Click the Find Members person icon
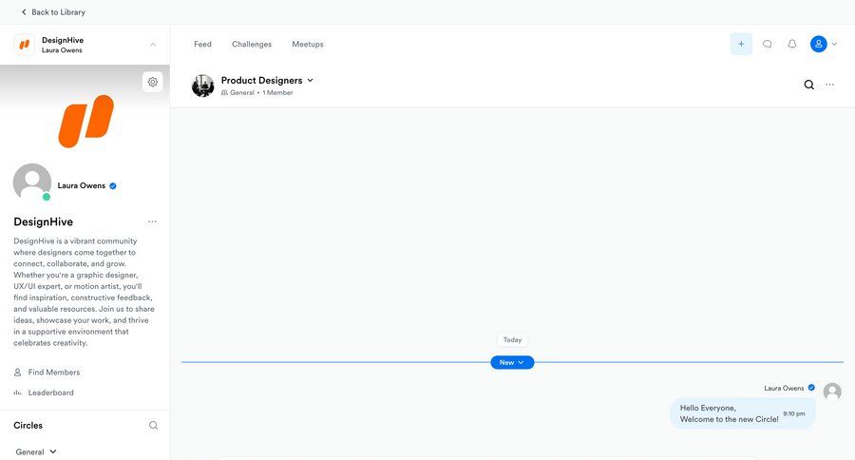855x460 pixels. 17,373
